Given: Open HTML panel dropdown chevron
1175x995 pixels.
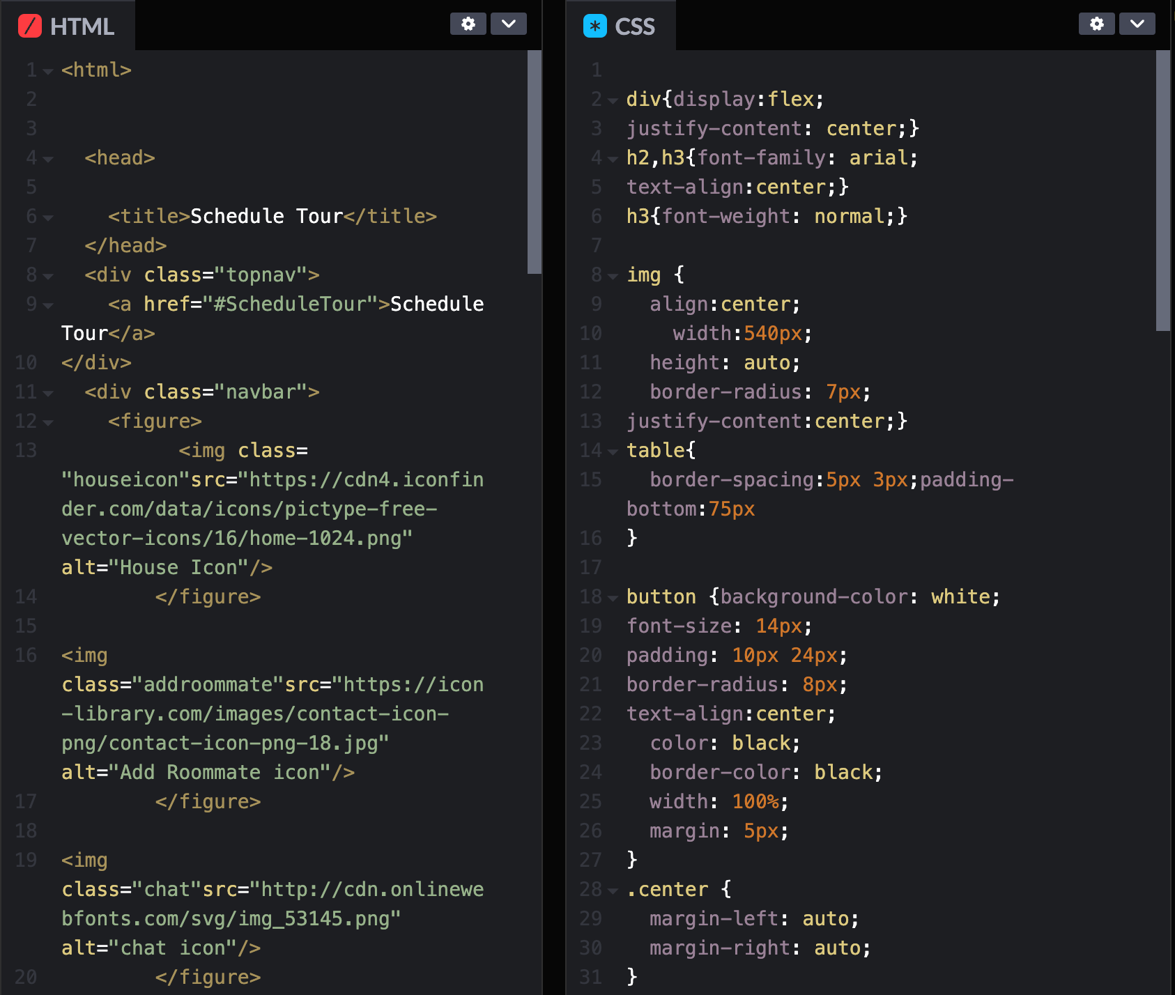Looking at the screenshot, I should click(x=509, y=24).
